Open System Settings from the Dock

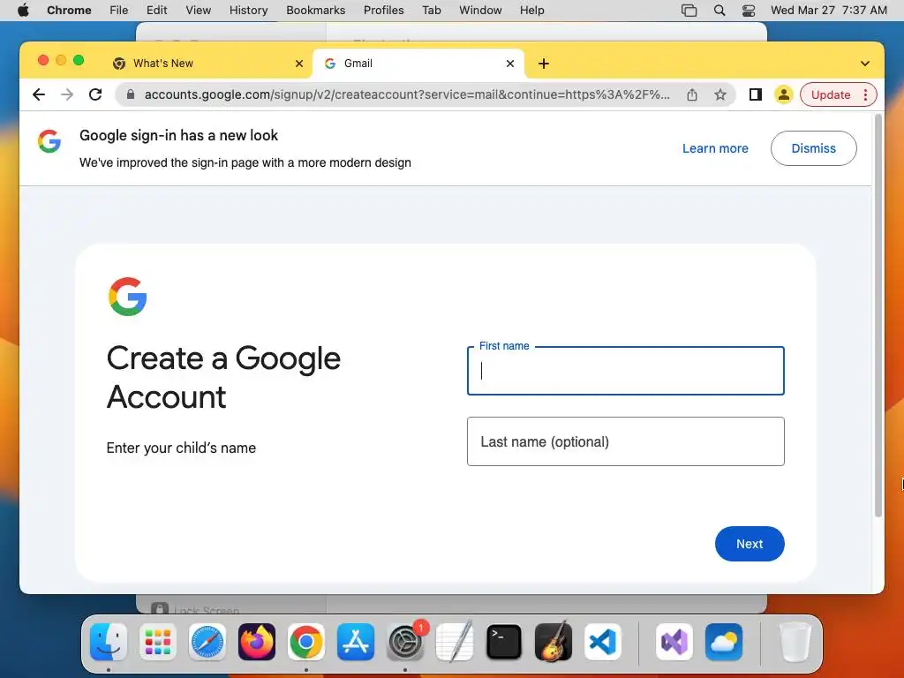point(404,642)
